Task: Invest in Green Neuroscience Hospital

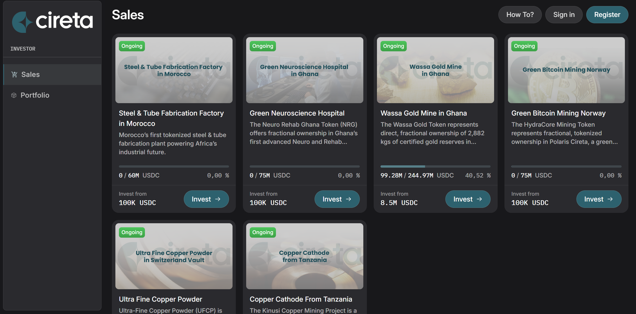Action: (337, 199)
